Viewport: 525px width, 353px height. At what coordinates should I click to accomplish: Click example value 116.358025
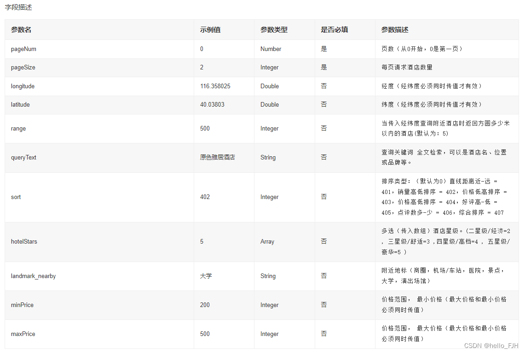[215, 86]
